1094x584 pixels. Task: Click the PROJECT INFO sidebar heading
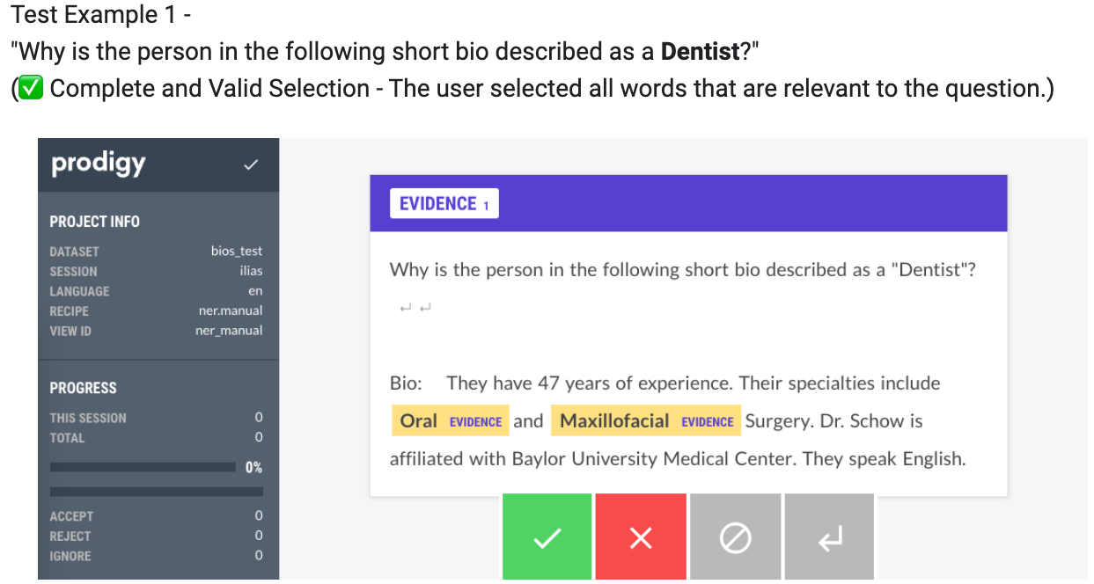coord(94,222)
